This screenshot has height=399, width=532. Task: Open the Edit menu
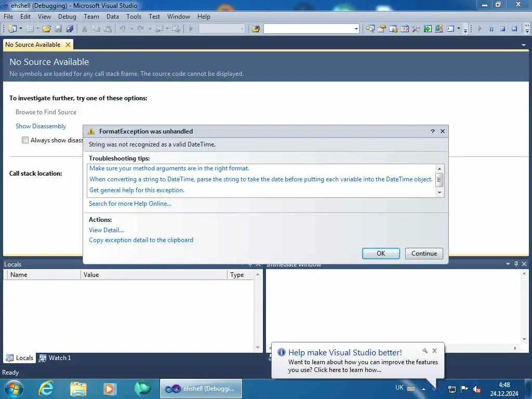25,16
